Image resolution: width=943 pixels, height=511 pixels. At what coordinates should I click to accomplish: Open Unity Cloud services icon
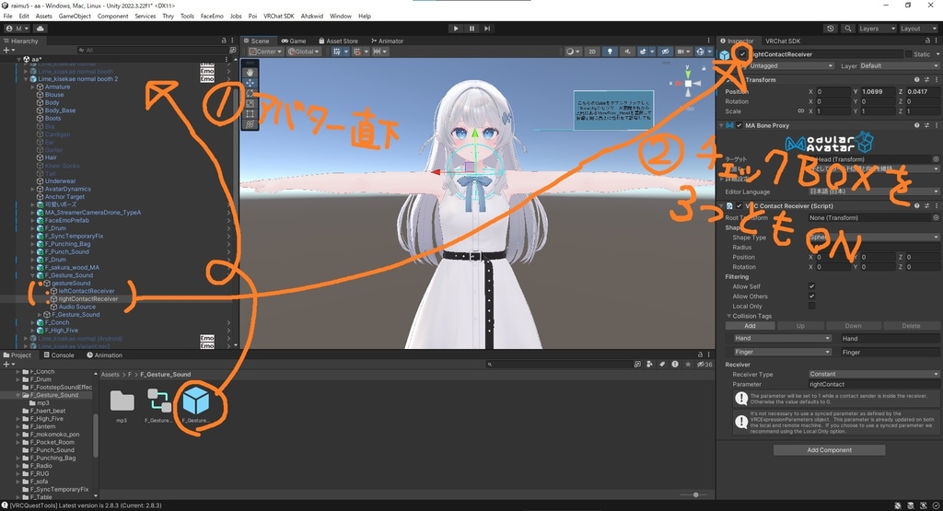pyautogui.click(x=41, y=29)
